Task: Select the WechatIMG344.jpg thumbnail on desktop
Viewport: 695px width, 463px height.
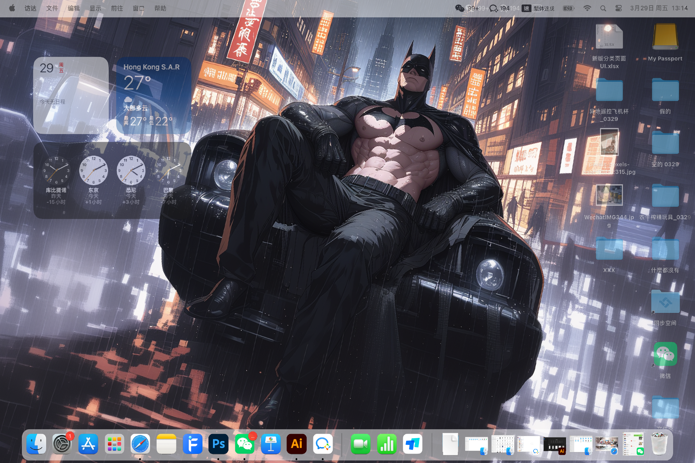Action: tap(609, 195)
